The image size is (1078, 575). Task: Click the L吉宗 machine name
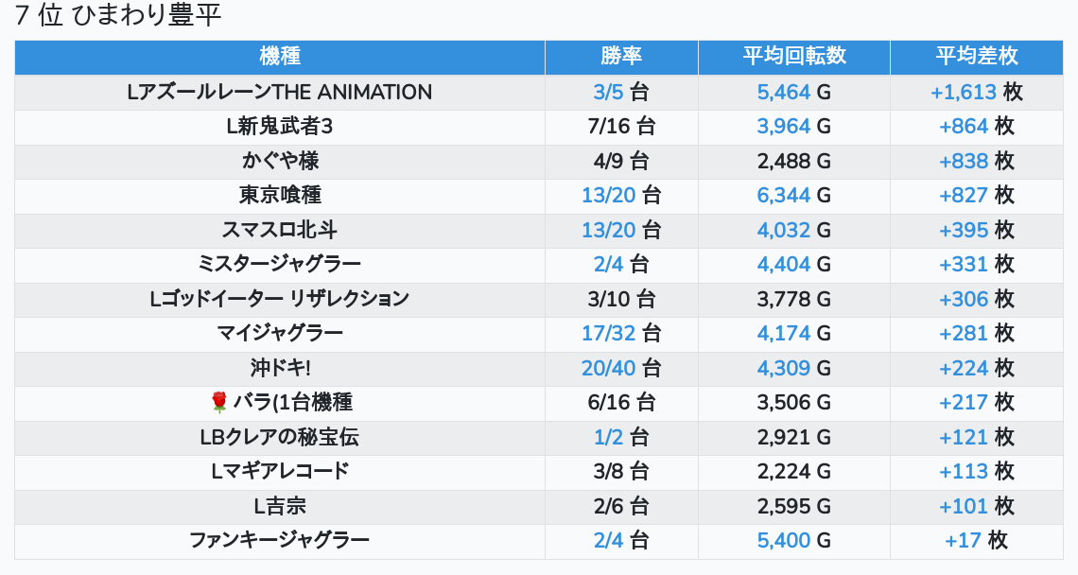[280, 506]
